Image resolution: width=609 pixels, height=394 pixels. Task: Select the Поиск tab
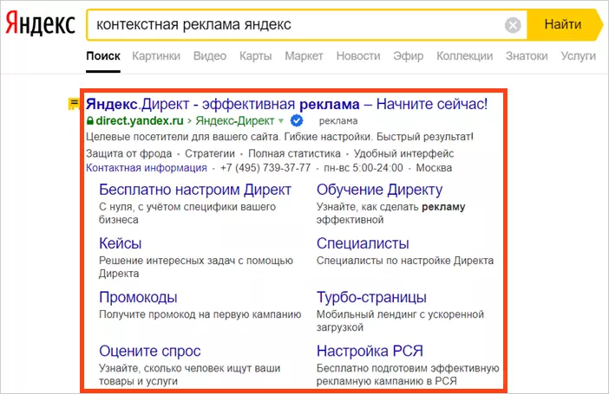(103, 56)
